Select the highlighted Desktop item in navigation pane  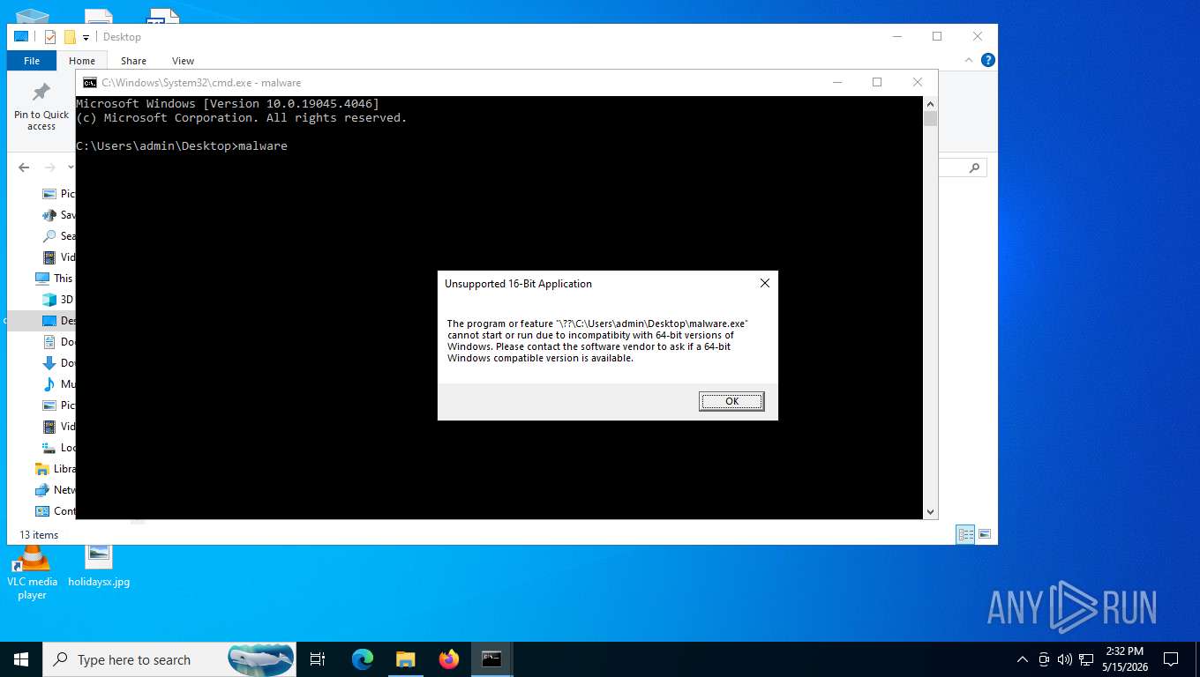click(x=41, y=321)
